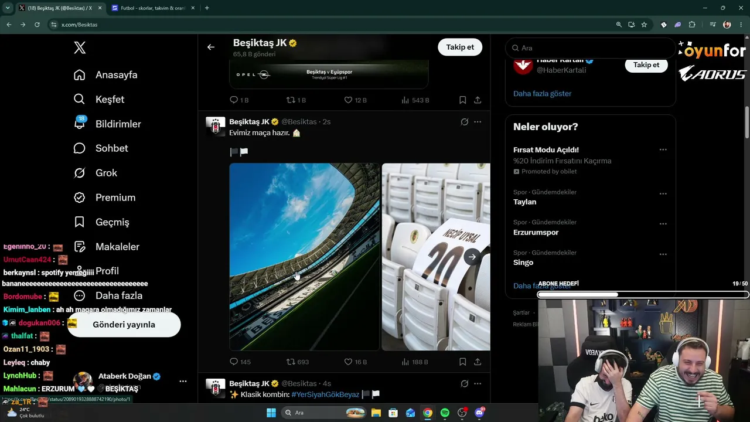Screen dimensions: 750x422
Task: Open more options on Evimiz maça hazır post
Action: coord(478,122)
